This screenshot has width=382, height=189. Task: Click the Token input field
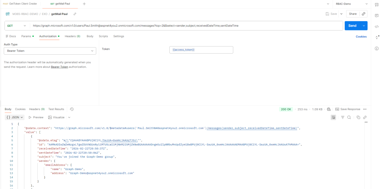click(201, 50)
